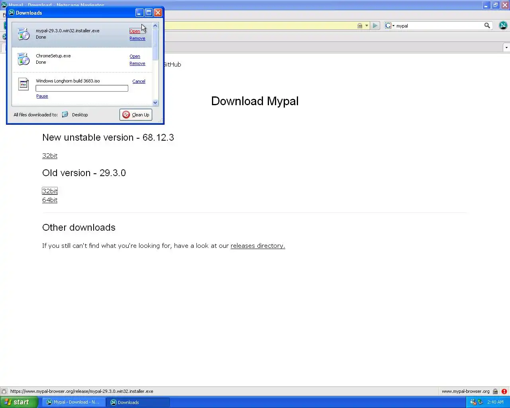This screenshot has width=510, height=408.
Task: Click the 32bit link under unstable version
Action: point(50,156)
